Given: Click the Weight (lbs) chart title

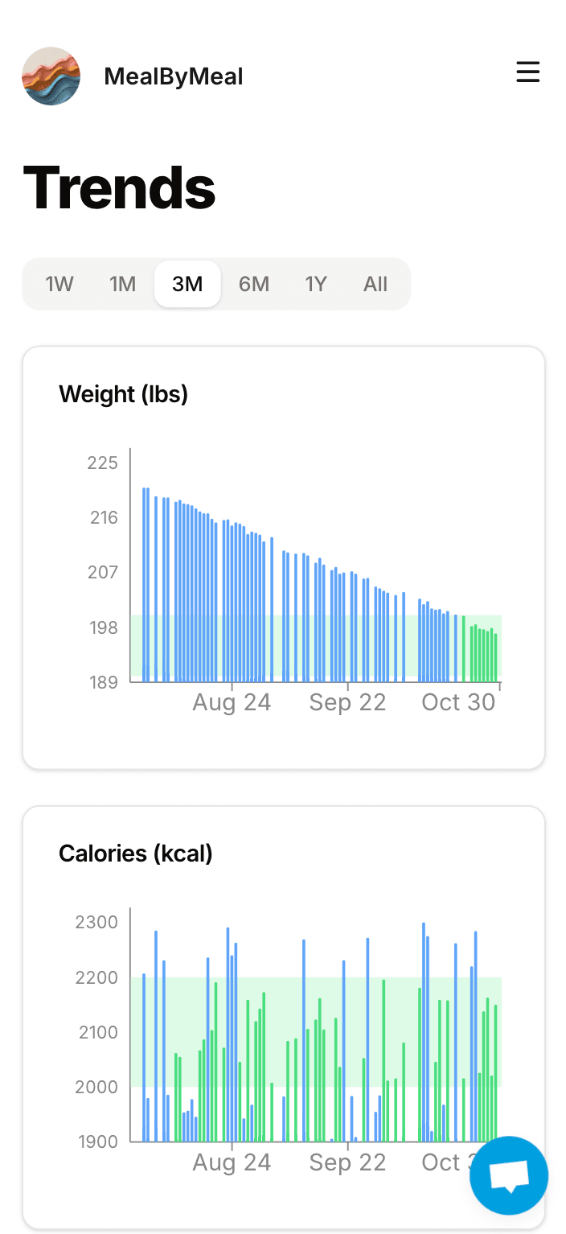Looking at the screenshot, I should click(123, 394).
